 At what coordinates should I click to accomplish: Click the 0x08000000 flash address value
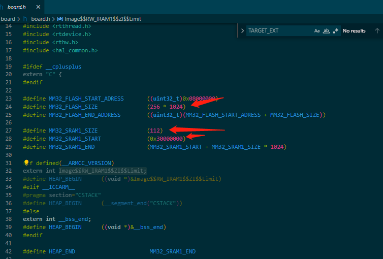(x=199, y=99)
